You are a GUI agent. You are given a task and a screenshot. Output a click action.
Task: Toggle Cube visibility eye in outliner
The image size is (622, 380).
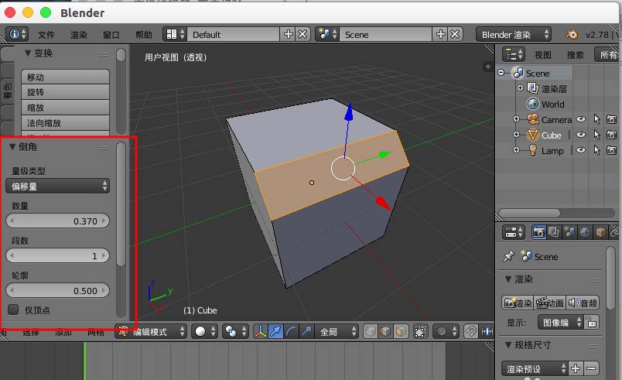(581, 135)
